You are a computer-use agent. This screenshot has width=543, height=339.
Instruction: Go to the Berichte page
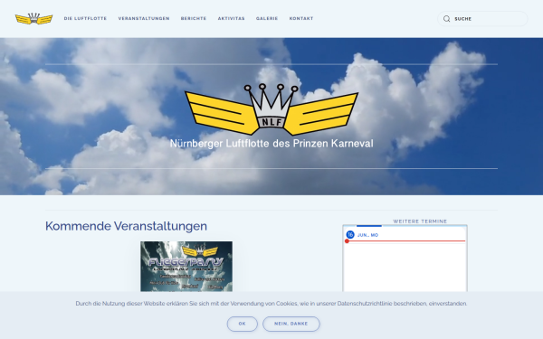coord(194,19)
